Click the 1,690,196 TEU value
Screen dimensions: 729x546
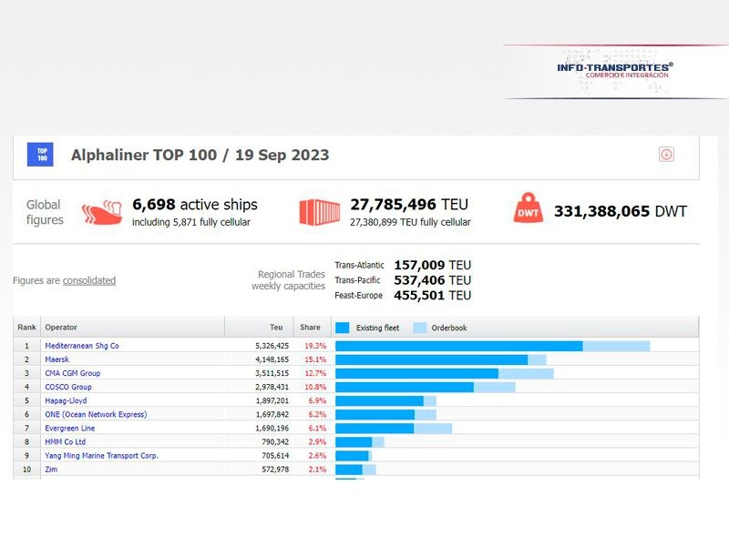(272, 428)
